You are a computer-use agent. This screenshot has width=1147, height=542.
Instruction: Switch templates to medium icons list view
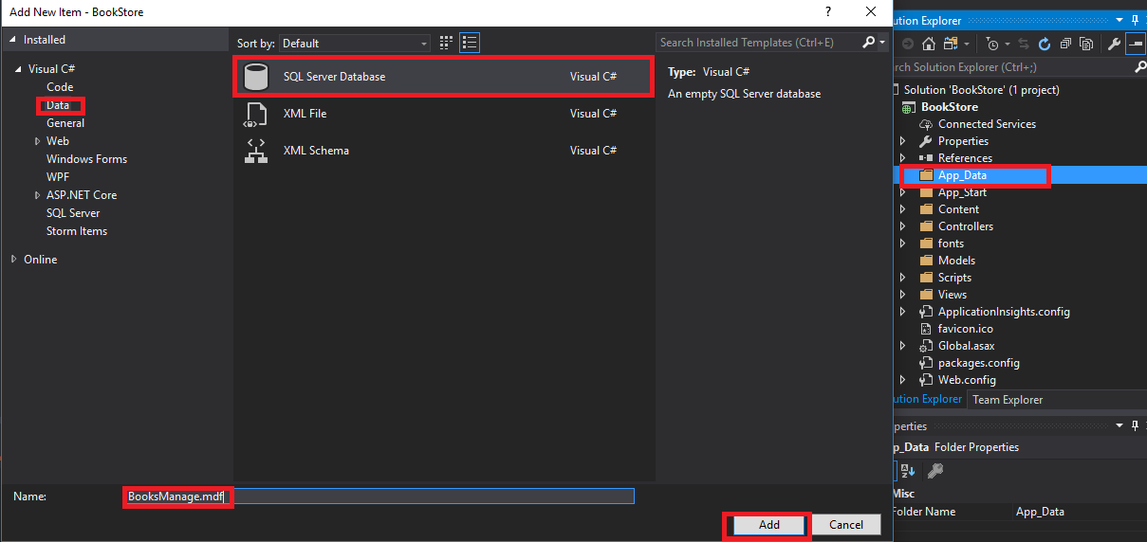click(x=470, y=43)
